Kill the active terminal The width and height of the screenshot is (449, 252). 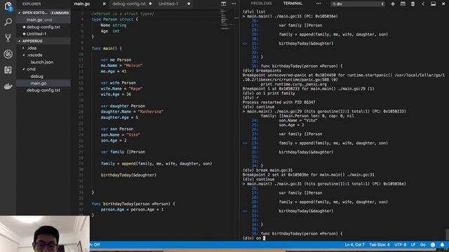click(x=413, y=4)
